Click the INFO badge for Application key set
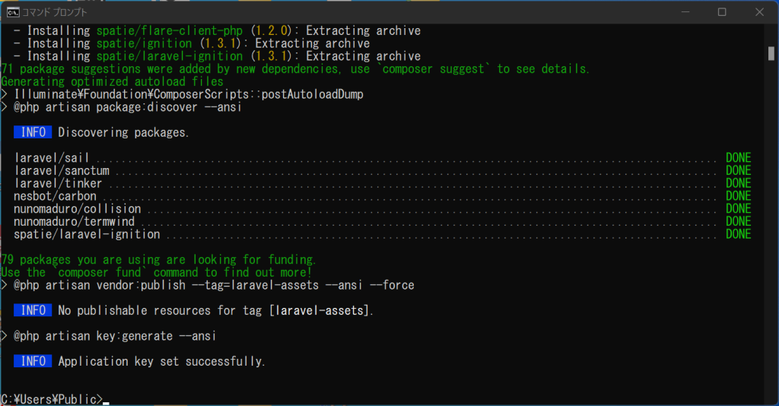 (x=33, y=361)
